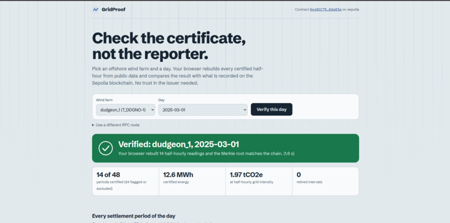Click the GridProof brand name
Image resolution: width=450 pixels, height=223 pixels.
coord(113,9)
